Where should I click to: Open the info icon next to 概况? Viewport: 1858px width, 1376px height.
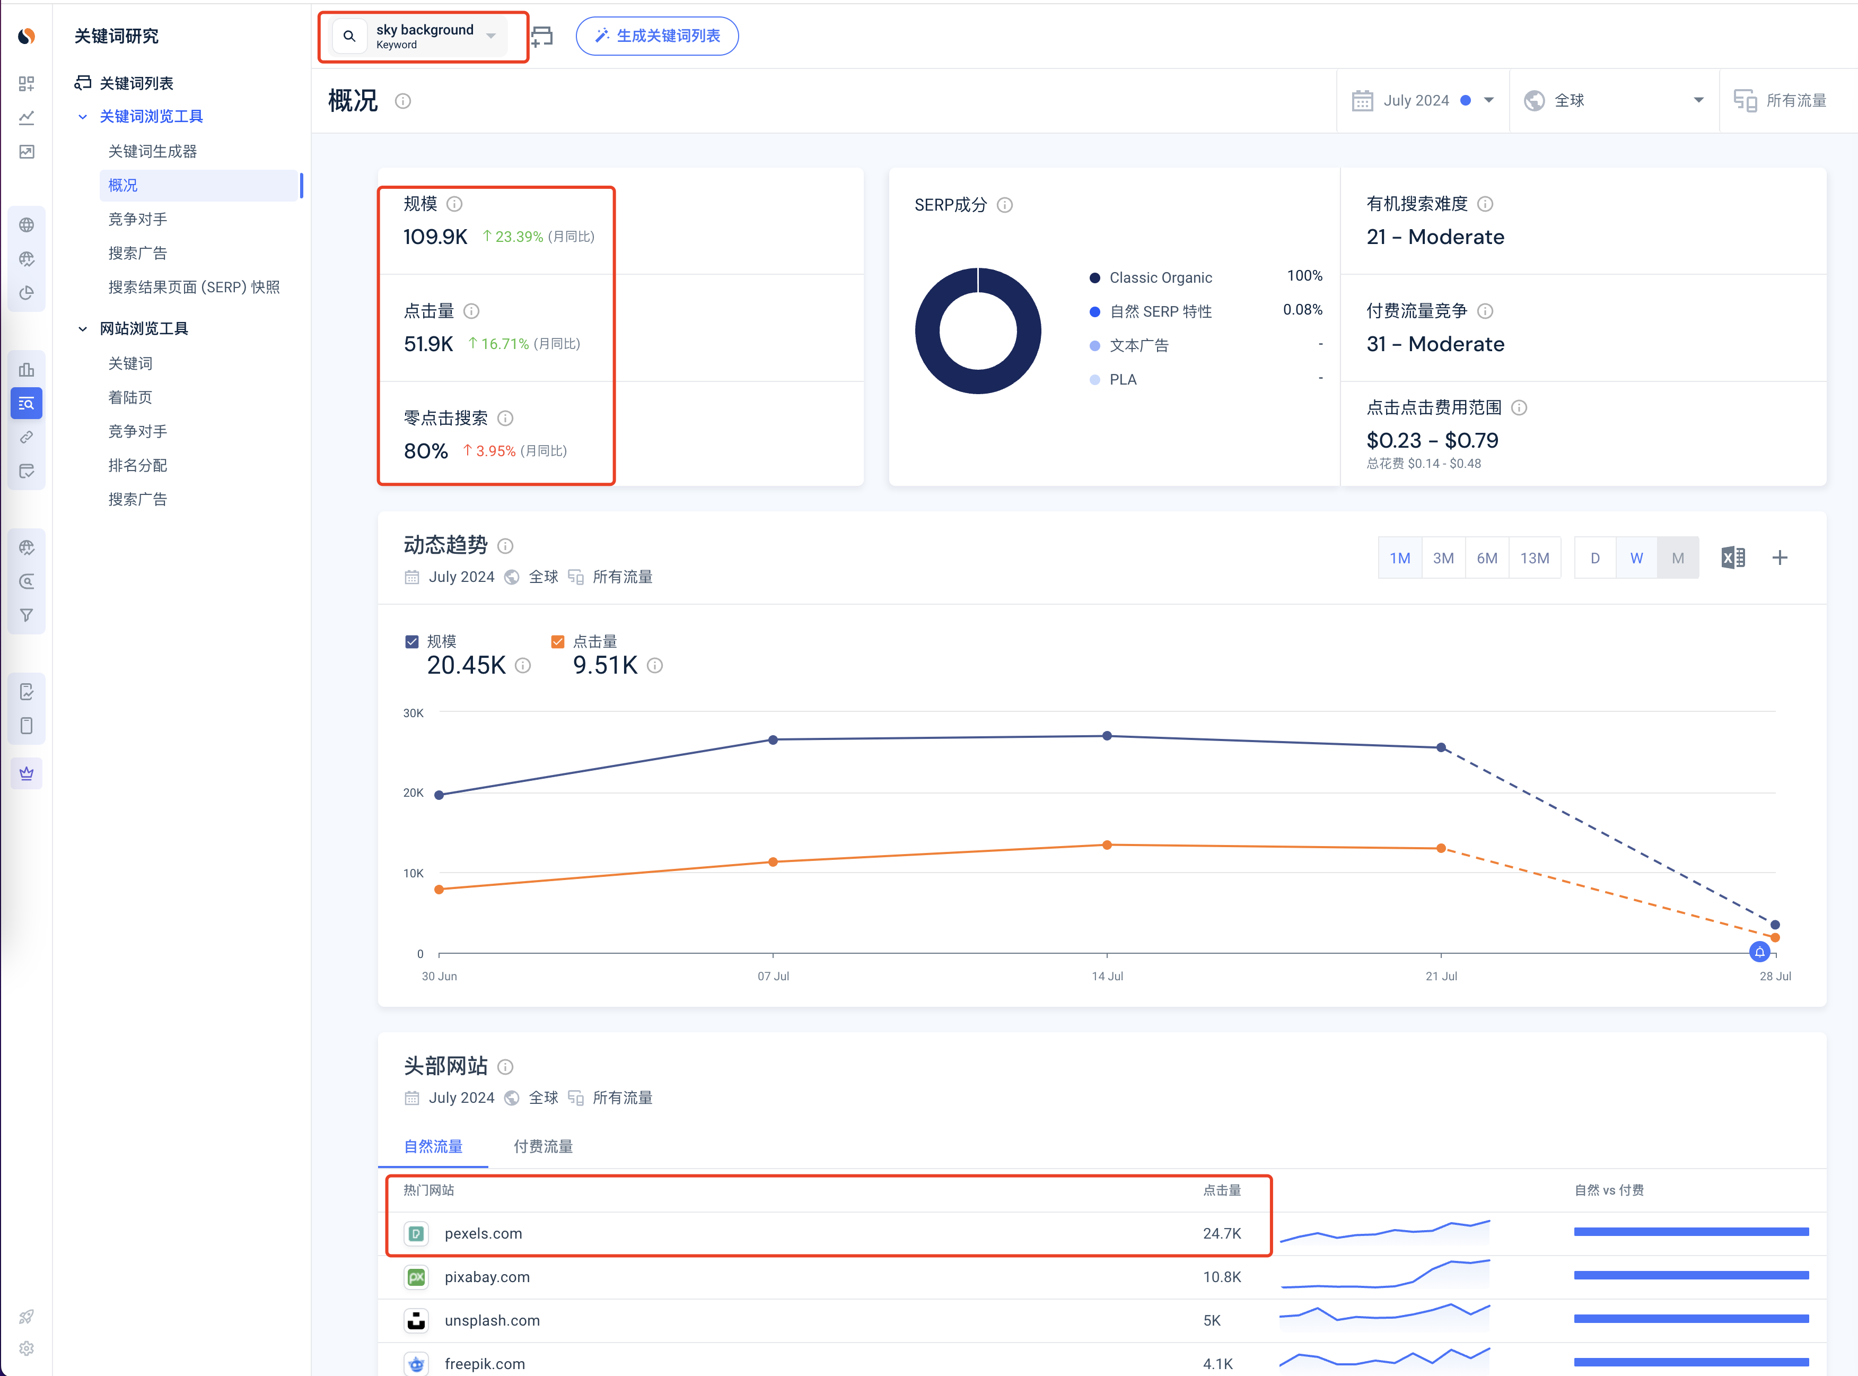pyautogui.click(x=403, y=101)
